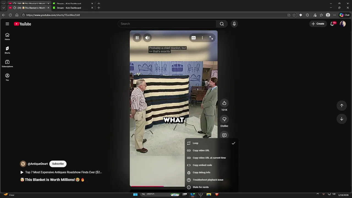Open the browser profile icon

click(328, 15)
